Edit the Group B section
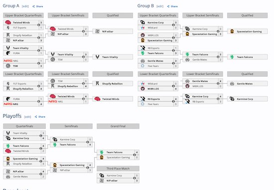 tap(160, 6)
